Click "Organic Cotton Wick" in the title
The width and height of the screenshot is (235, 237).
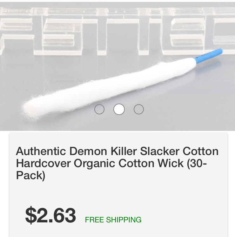(129, 164)
